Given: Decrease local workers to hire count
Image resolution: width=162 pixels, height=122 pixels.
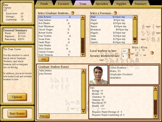Looking at the screenshot, I should pos(129,52).
